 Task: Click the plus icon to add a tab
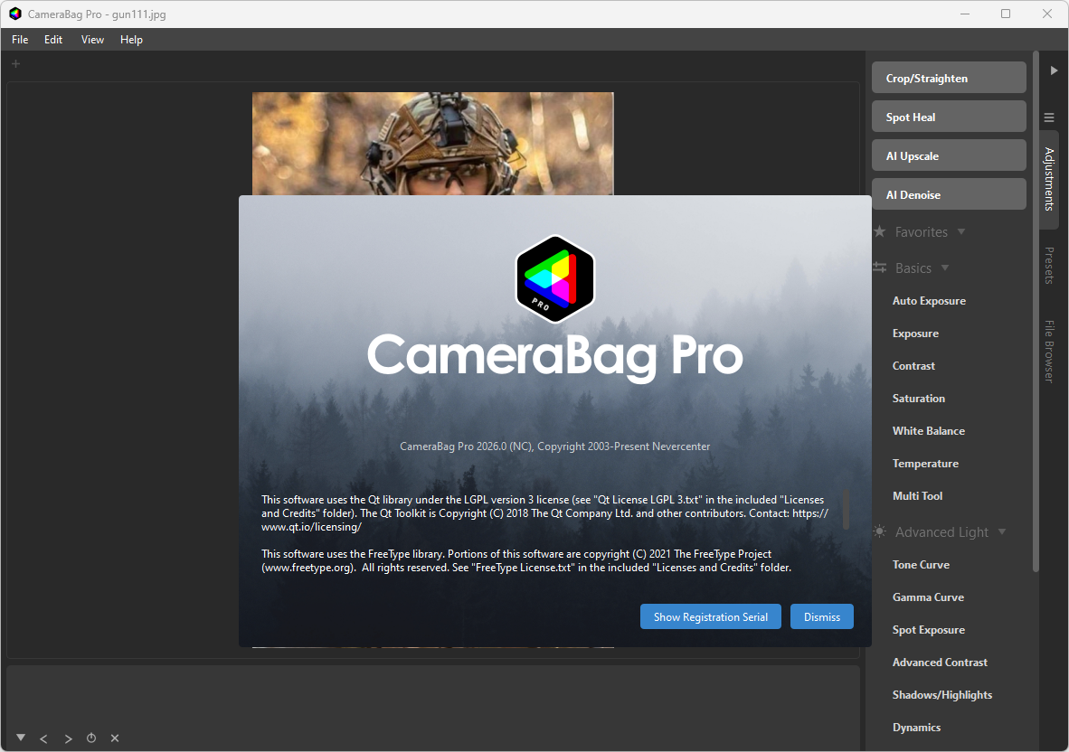pyautogui.click(x=15, y=63)
